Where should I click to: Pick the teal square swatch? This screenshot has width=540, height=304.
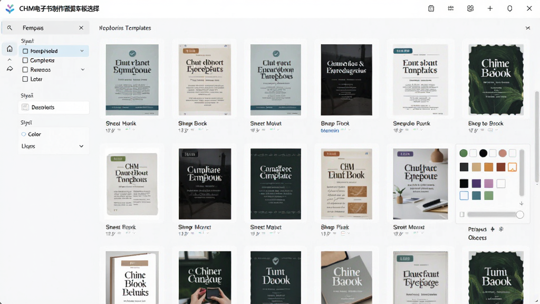pos(476,196)
